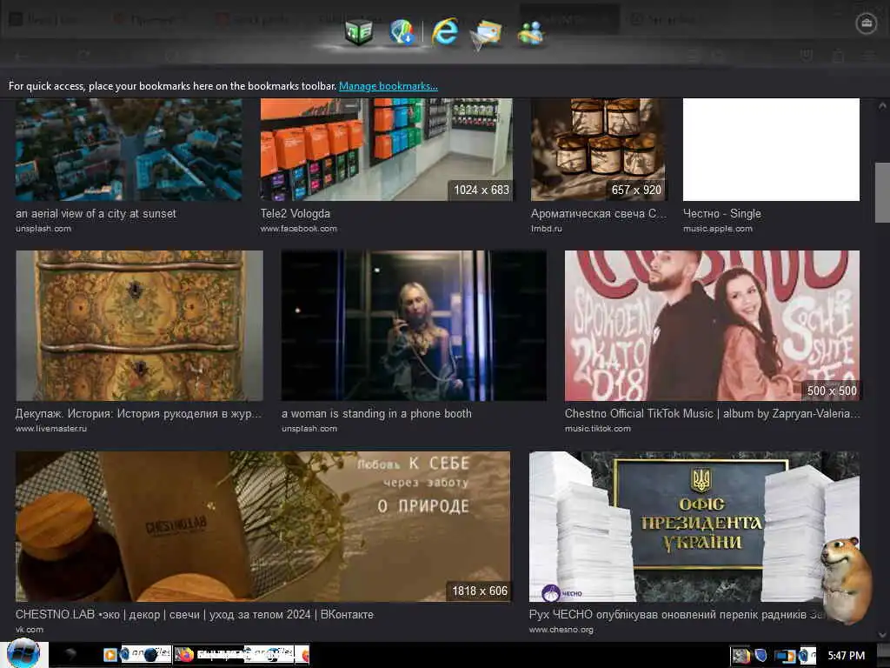
Task: Click 'unsplash.com' under phone booth caption
Action: pyautogui.click(x=309, y=428)
